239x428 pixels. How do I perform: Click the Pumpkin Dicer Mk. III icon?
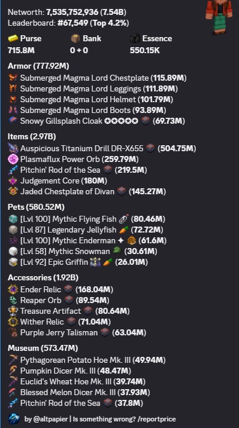click(13, 371)
